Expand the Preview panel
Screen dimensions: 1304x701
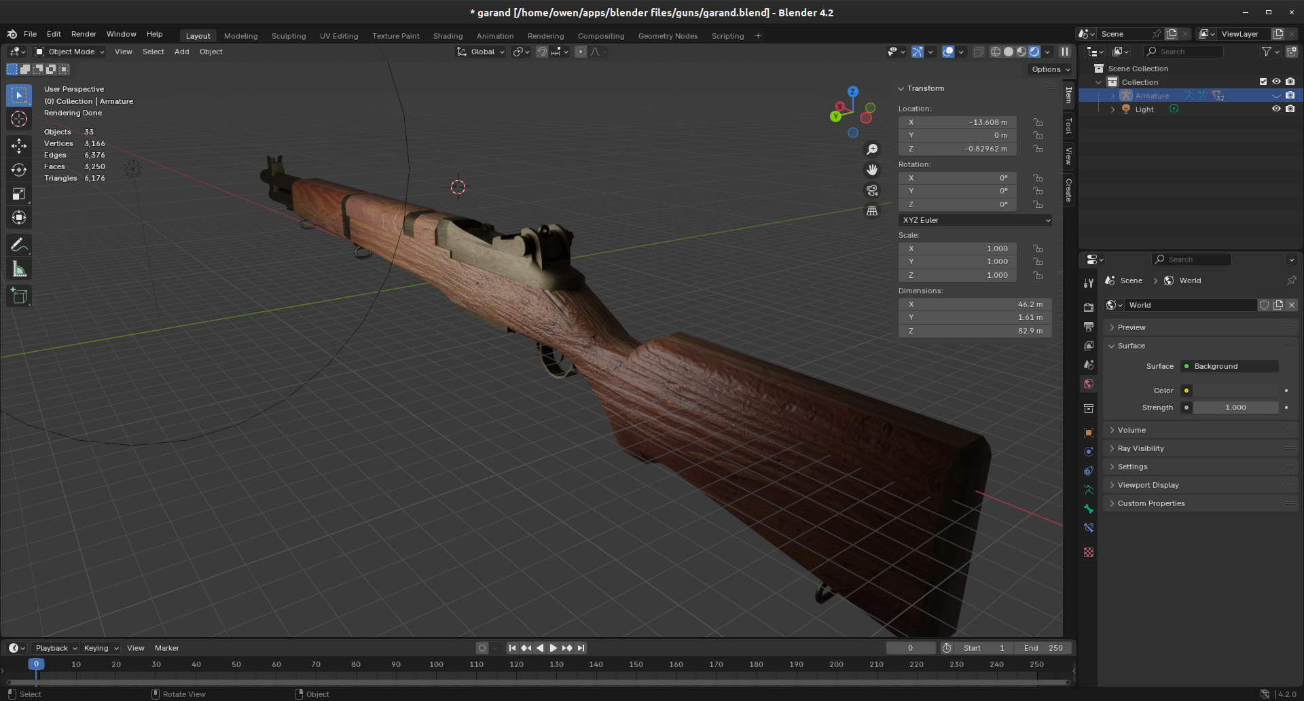click(1200, 327)
